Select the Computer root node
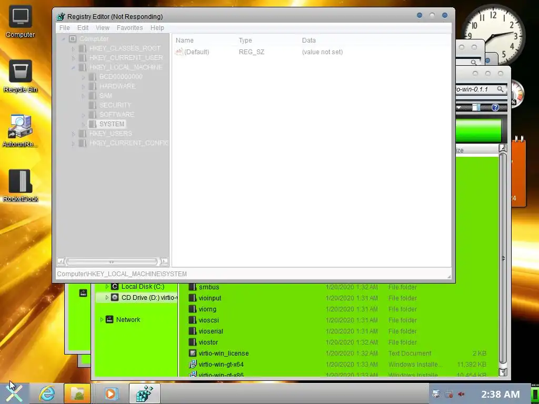539x404 pixels. (x=94, y=39)
